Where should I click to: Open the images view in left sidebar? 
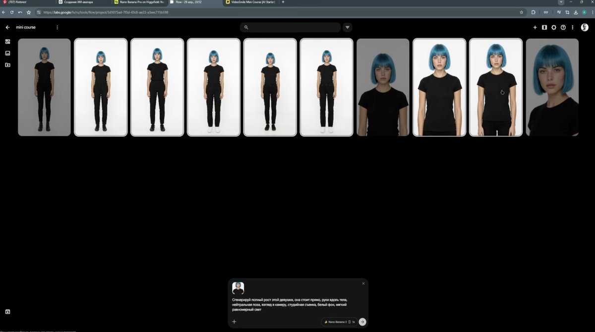pyautogui.click(x=7, y=53)
